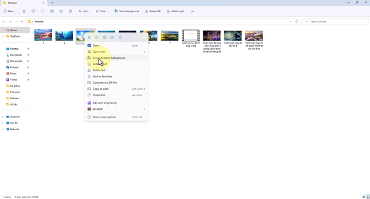The height and width of the screenshot is (199, 370).
Task: Open the View dropdown in the toolbar
Action: click(103, 11)
